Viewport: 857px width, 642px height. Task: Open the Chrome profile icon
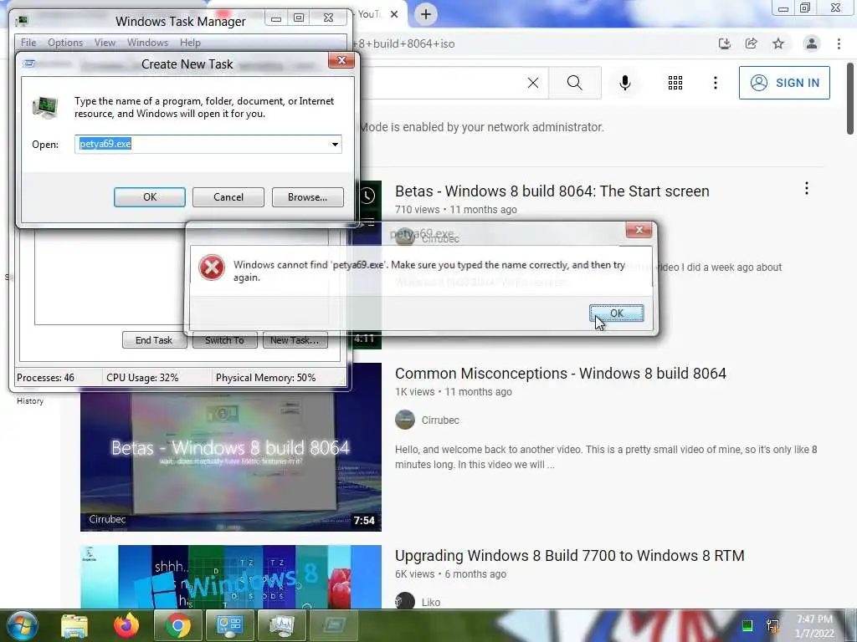pos(812,43)
